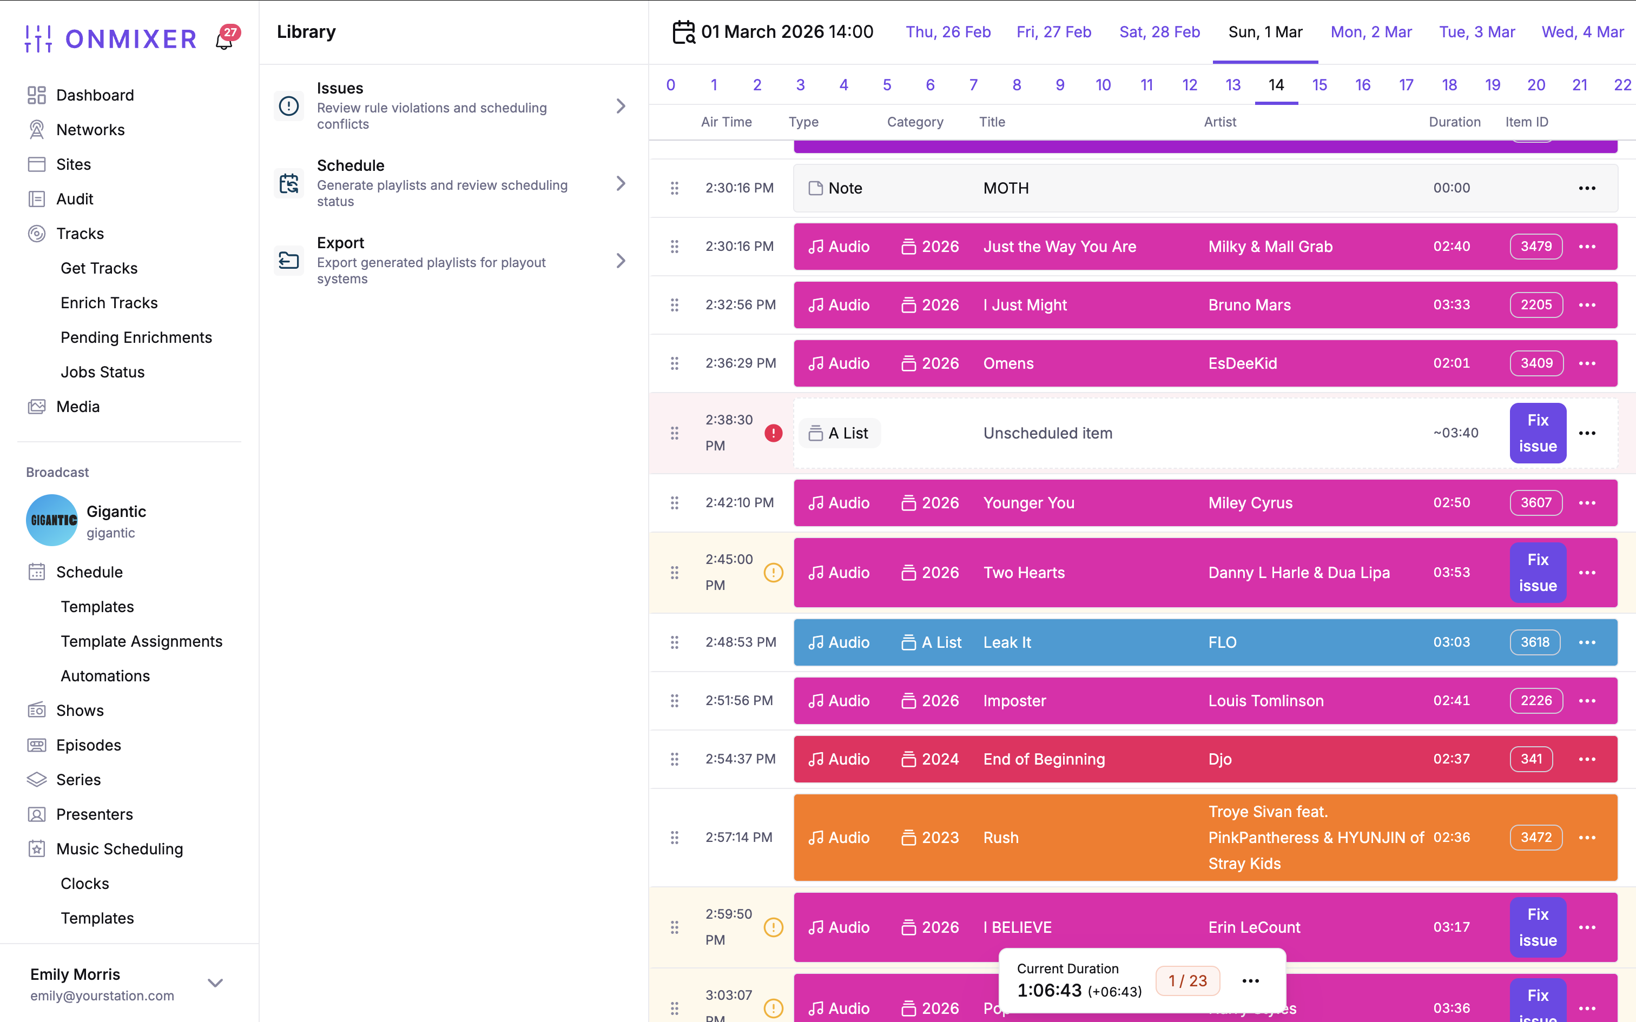Select hour 9 tab

pyautogui.click(x=1059, y=85)
